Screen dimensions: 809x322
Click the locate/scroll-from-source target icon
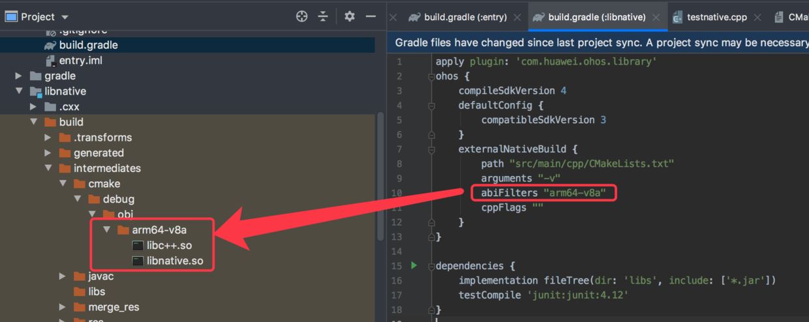point(301,17)
